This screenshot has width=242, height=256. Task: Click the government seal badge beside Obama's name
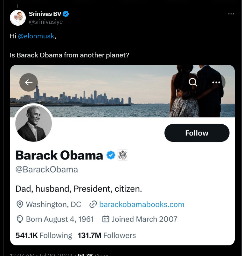122,155
